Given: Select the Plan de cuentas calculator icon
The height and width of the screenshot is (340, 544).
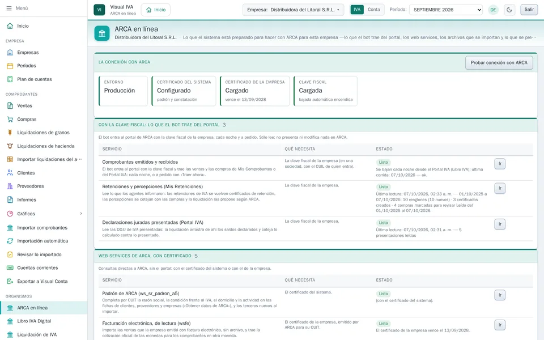Looking at the screenshot, I should coord(10,79).
